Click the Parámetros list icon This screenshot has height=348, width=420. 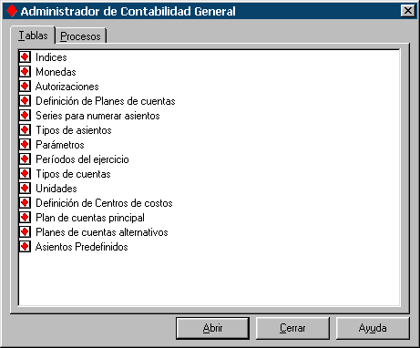[x=25, y=145]
